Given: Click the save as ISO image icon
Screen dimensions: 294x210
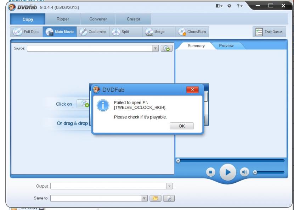Looking at the screenshot, I should [x=169, y=198].
